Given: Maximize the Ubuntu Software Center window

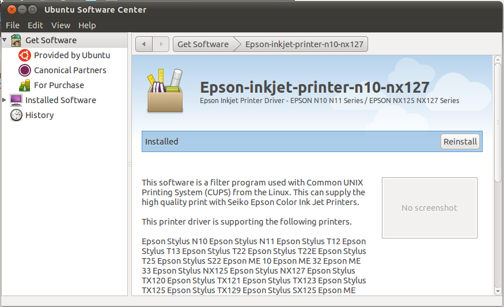Looking at the screenshot, I should (32, 10).
